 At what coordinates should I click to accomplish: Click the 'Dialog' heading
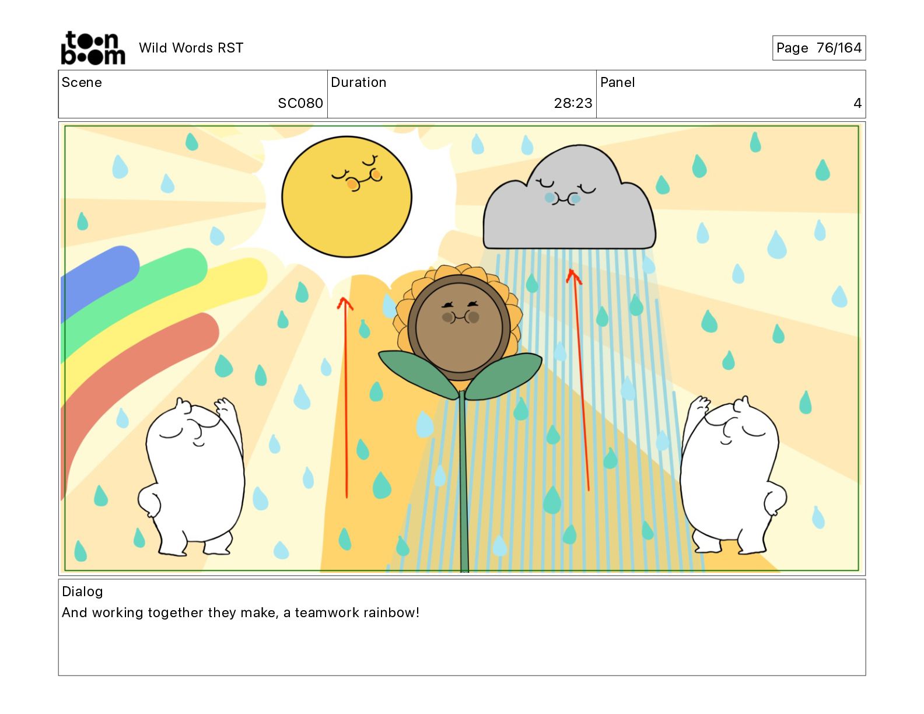[82, 591]
